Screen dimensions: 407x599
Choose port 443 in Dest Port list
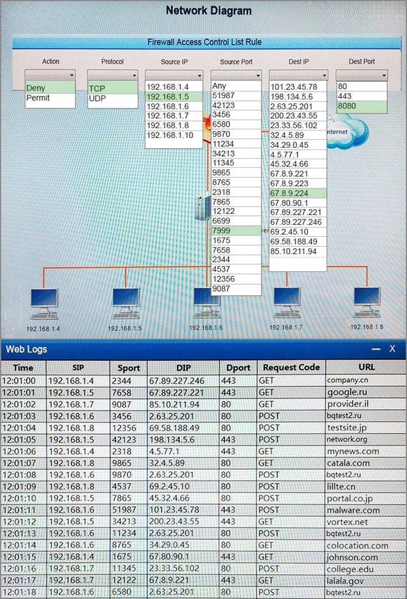click(362, 96)
